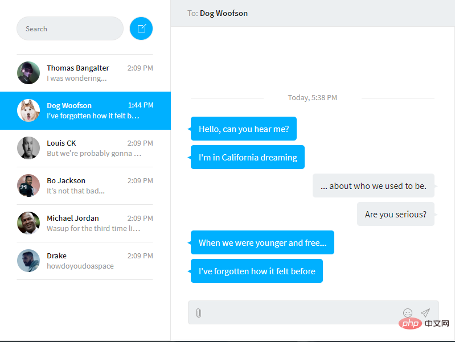The height and width of the screenshot is (342, 455).
Task: Click Michael Jordan's avatar
Action: point(28,223)
